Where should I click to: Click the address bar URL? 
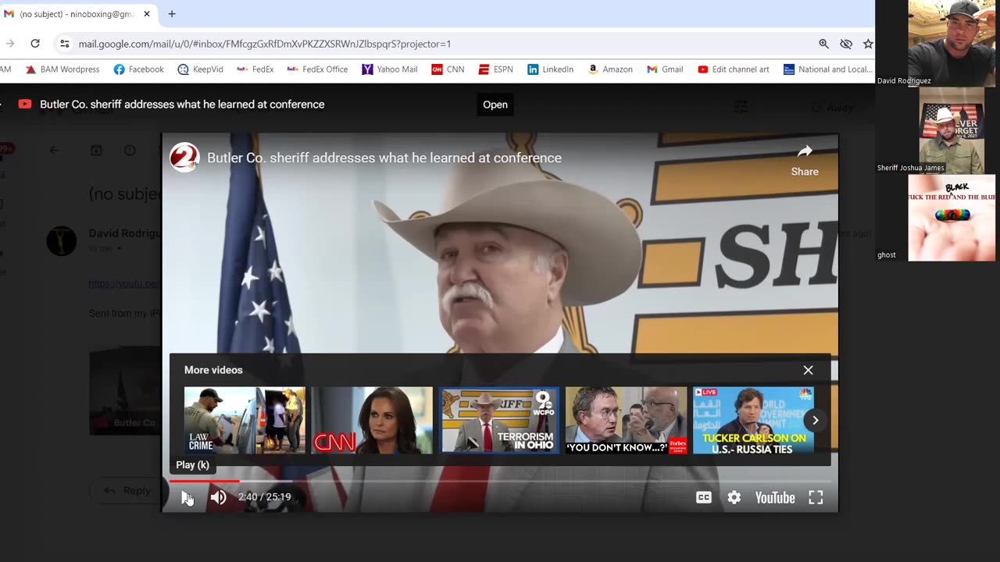pos(264,44)
